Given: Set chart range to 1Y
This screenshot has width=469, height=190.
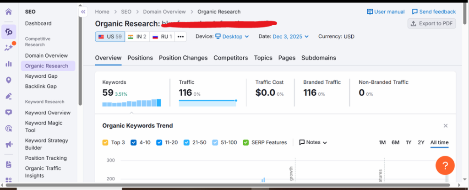Looking at the screenshot, I should [x=409, y=142].
